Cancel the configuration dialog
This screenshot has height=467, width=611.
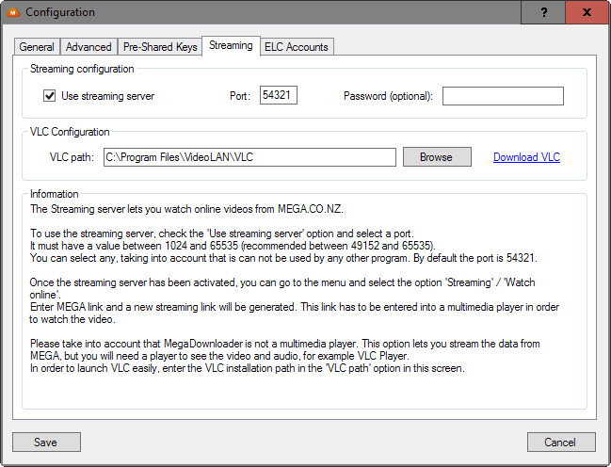click(561, 443)
